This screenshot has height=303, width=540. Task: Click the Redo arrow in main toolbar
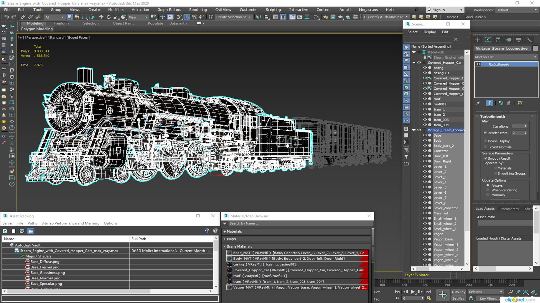coord(13,17)
